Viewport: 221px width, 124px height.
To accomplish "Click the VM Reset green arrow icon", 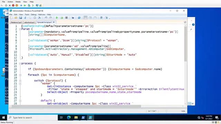I will click(25, 6).
